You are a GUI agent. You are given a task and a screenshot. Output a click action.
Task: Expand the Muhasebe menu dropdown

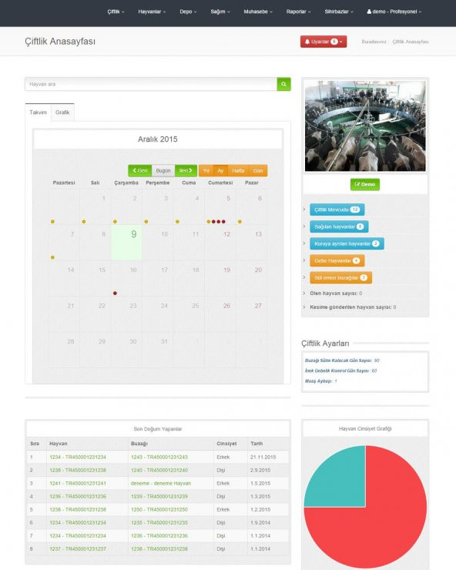[x=258, y=12]
